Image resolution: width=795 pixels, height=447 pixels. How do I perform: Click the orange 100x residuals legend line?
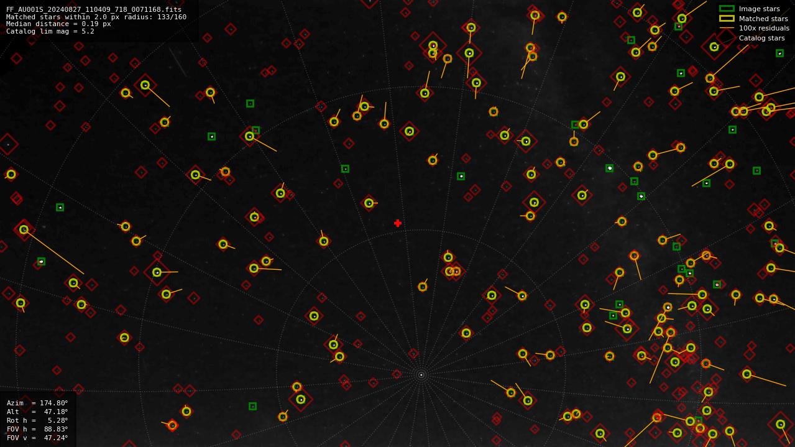click(x=727, y=28)
